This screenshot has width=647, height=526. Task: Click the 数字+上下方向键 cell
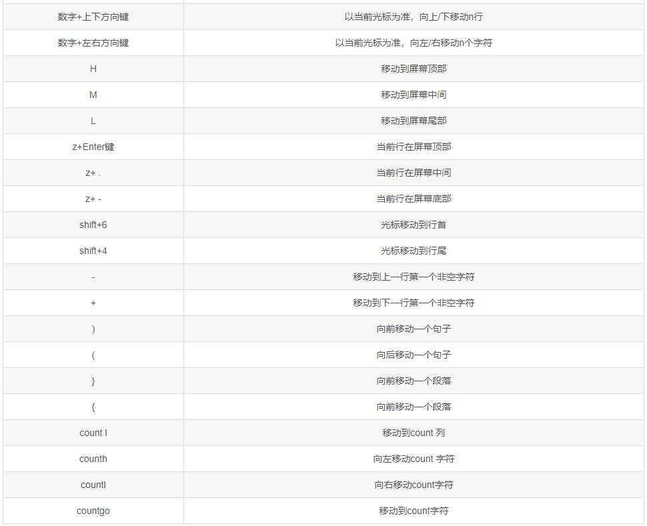[93, 17]
